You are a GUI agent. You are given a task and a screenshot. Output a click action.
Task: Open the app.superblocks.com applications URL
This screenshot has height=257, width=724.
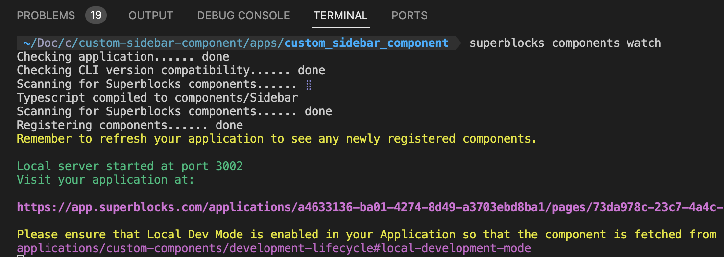click(370, 207)
